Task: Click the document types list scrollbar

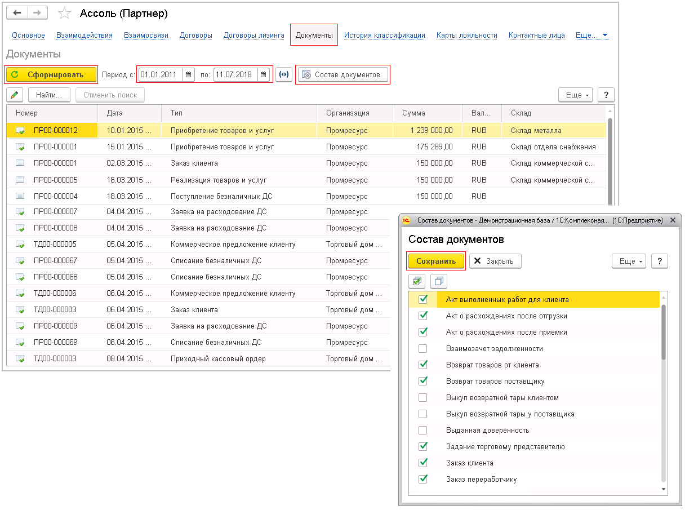Action: click(x=664, y=332)
